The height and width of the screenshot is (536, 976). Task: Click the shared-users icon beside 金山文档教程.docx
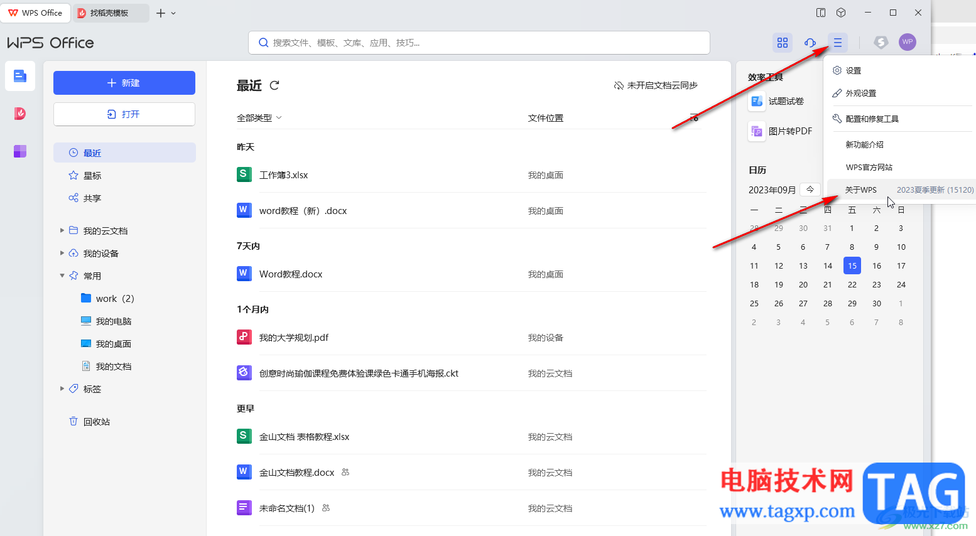pos(345,472)
